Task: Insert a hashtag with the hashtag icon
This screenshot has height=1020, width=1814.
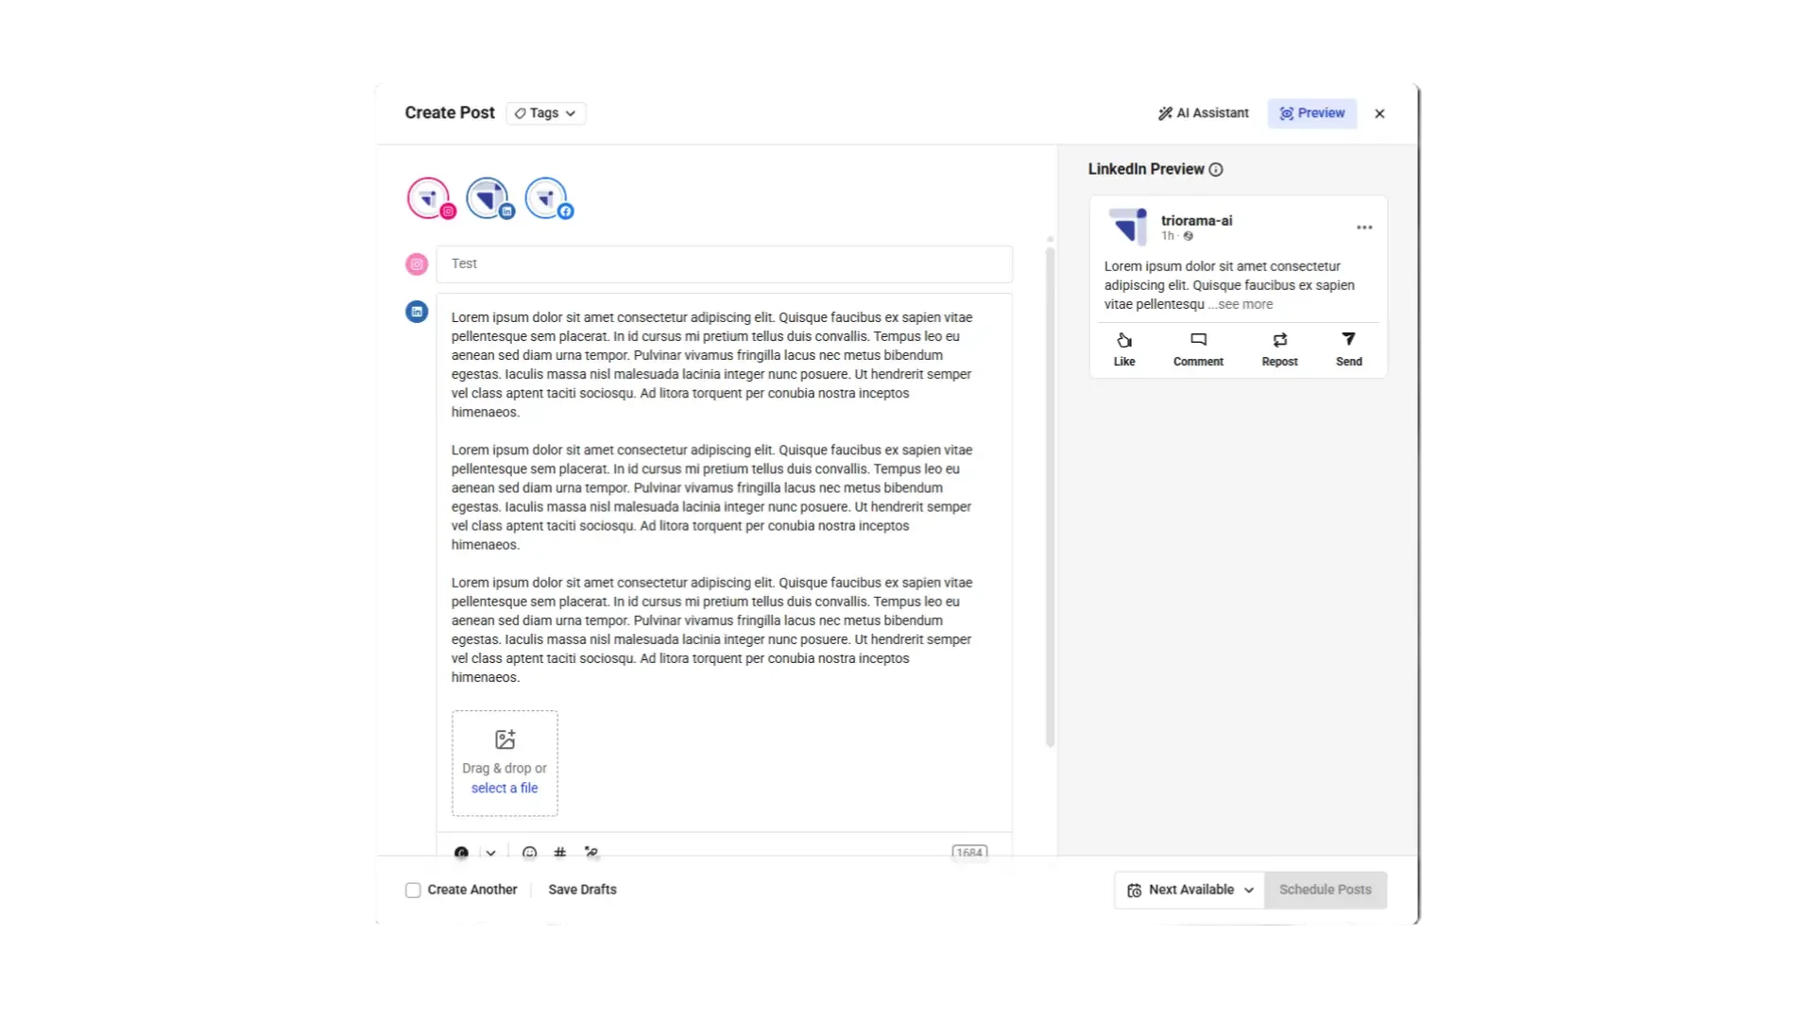Action: pos(560,853)
